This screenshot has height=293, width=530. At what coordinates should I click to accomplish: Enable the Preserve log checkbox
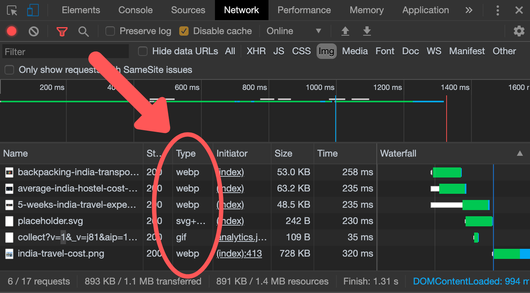[110, 31]
